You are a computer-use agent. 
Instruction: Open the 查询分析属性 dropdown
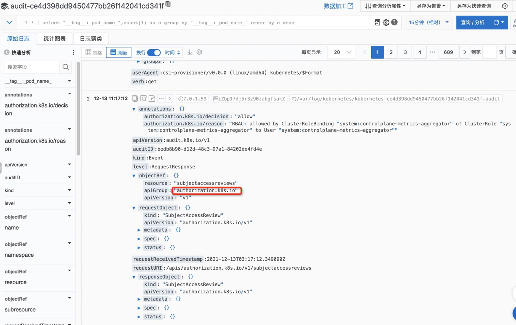[385, 6]
